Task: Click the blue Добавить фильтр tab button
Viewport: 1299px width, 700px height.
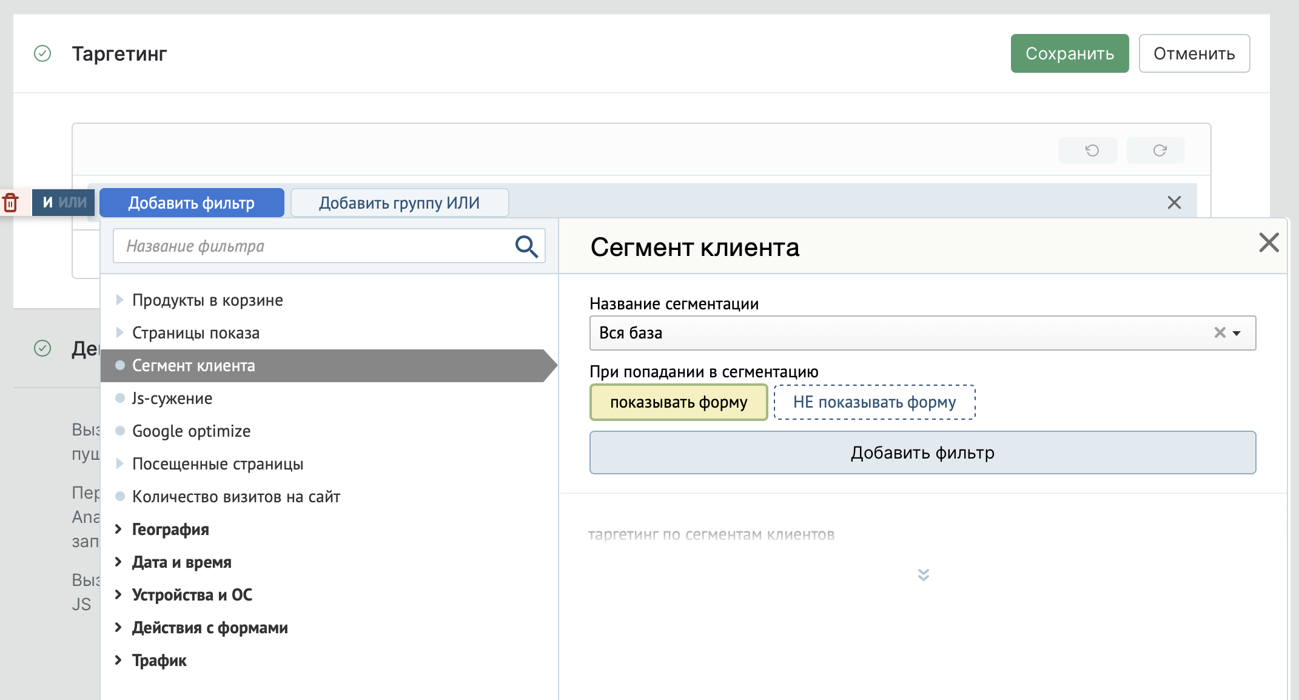Action: point(192,203)
